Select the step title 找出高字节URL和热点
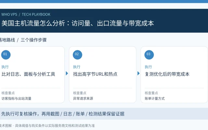This screenshot has width=208, height=130. click(x=95, y=74)
